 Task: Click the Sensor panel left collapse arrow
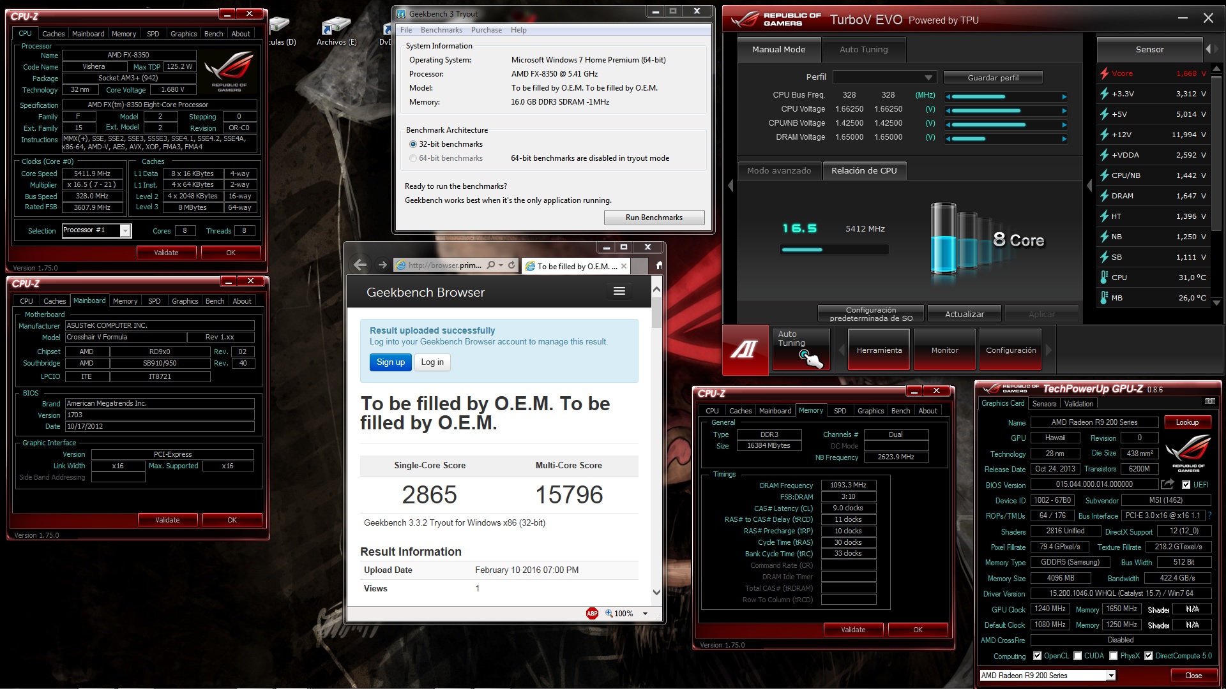[1208, 49]
